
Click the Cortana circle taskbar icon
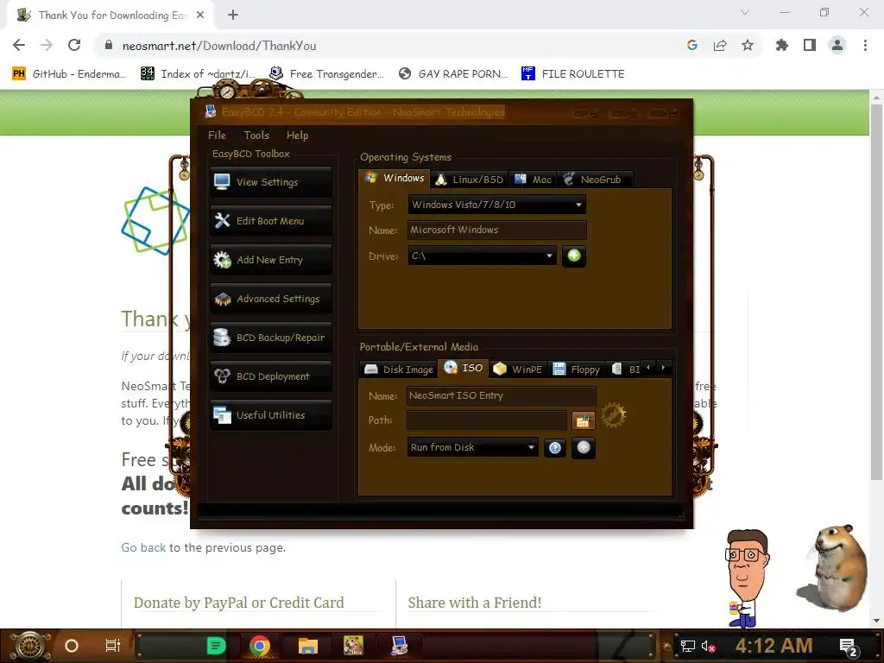tap(72, 646)
